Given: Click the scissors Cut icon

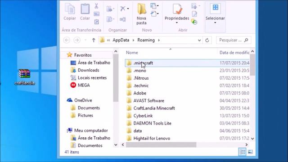Looking at the screenshot, I should point(96,6).
